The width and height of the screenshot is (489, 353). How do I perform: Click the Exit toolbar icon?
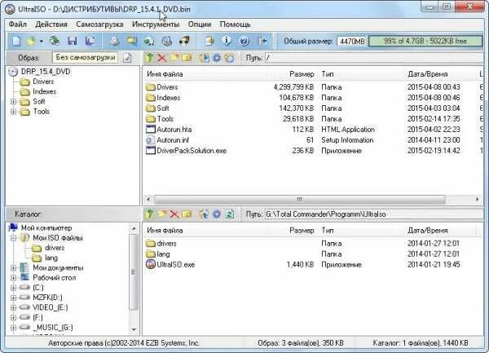click(x=262, y=41)
